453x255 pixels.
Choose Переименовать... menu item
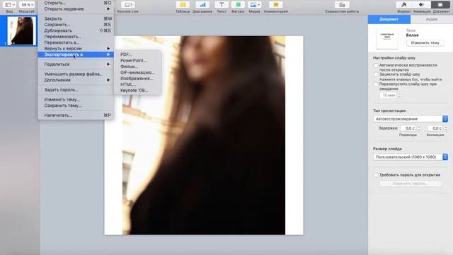[x=76, y=37]
